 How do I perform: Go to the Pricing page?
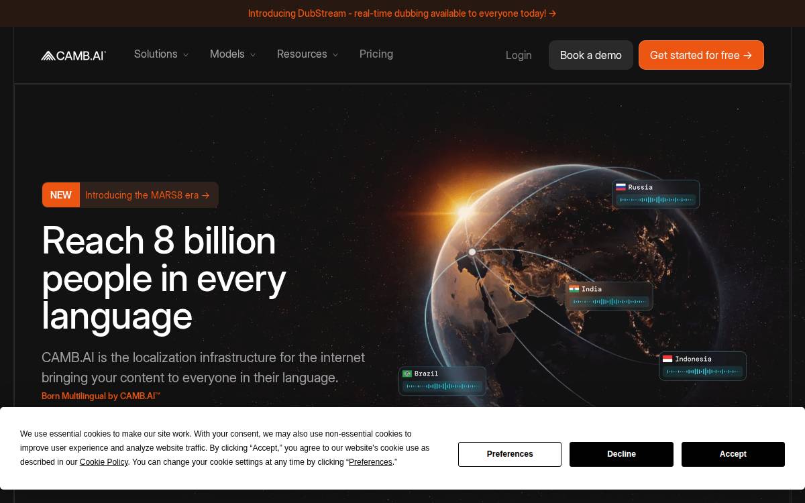click(x=376, y=54)
